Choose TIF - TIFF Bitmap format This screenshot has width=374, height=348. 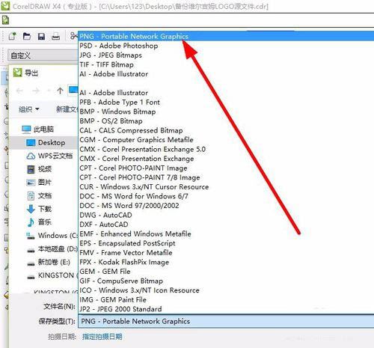coord(106,64)
